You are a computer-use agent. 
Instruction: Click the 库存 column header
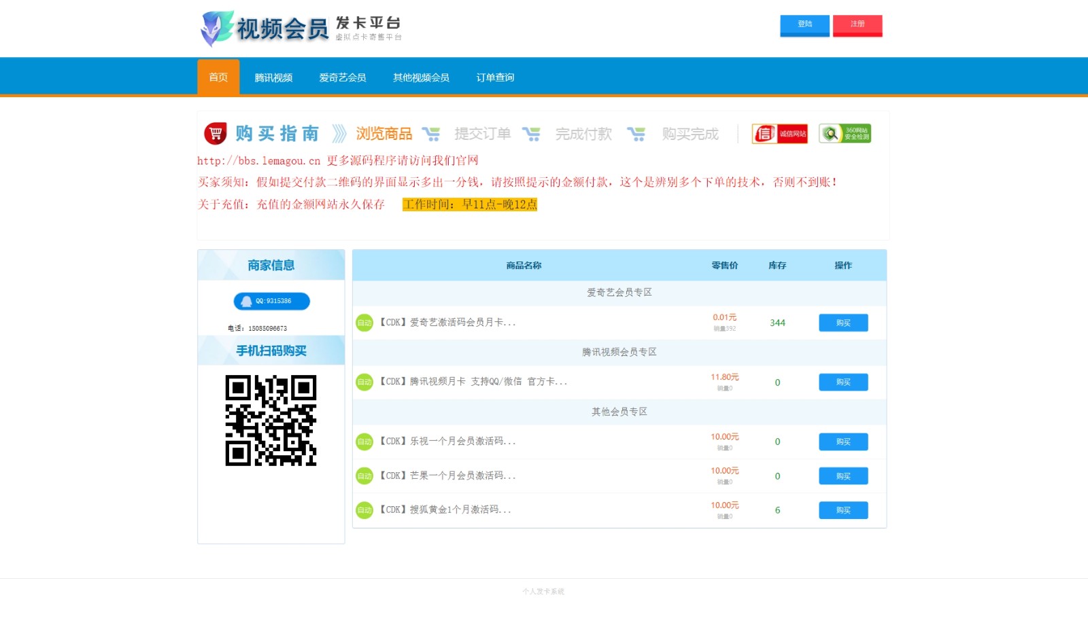click(x=777, y=266)
